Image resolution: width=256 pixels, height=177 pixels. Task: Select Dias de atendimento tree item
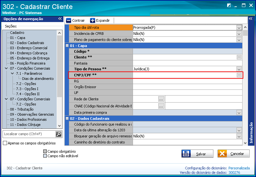click(38, 79)
